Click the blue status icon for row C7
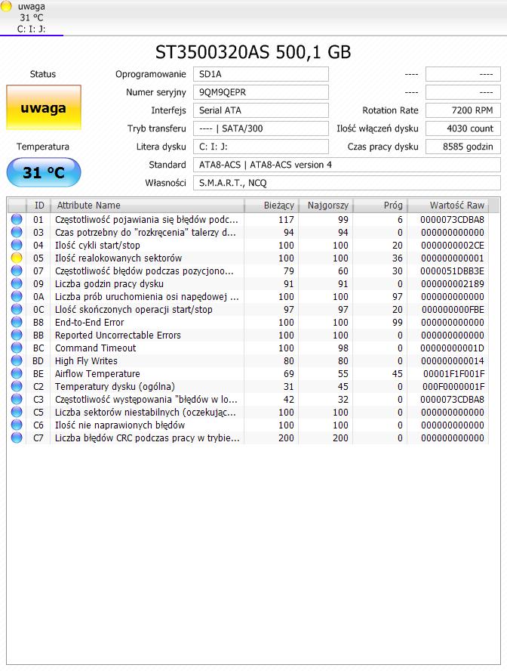The width and height of the screenshot is (507, 671). tap(17, 438)
